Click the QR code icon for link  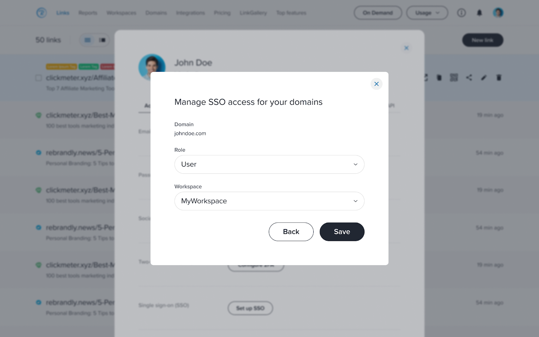click(x=454, y=78)
